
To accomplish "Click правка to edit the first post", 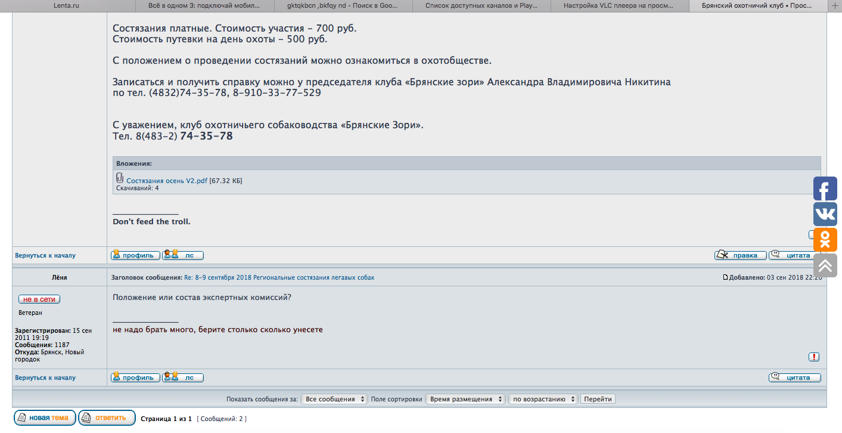I will pyautogui.click(x=740, y=255).
